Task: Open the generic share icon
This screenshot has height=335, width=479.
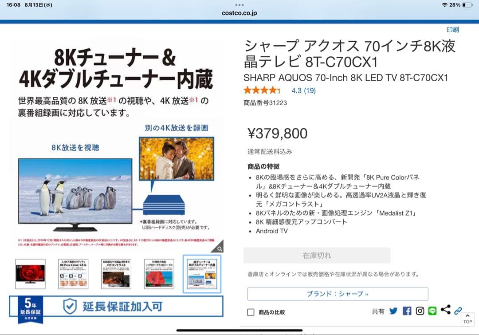Action: (445, 310)
